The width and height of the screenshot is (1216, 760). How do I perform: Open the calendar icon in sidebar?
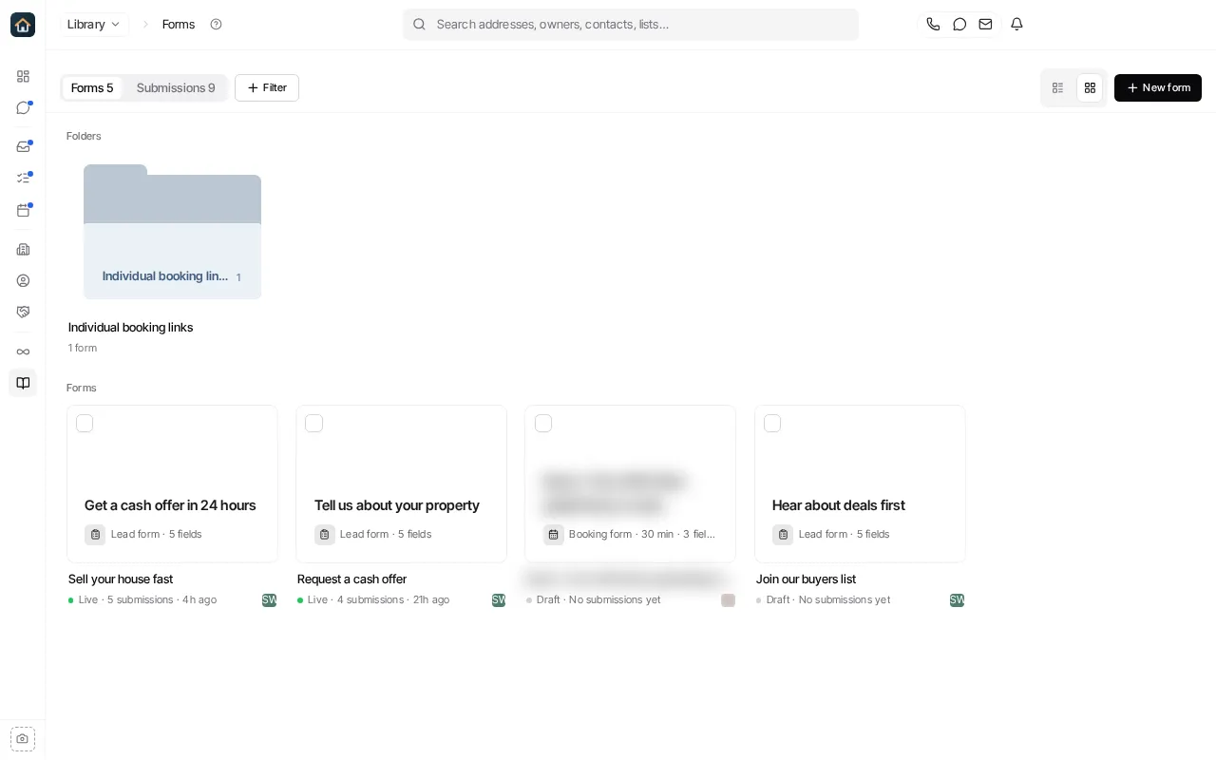[23, 210]
